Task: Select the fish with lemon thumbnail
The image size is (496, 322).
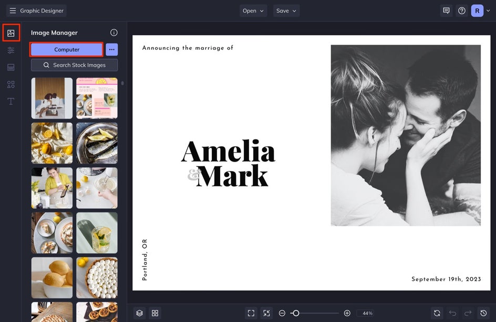Action: click(97, 143)
